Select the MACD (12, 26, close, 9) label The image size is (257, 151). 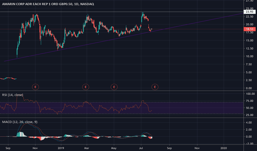[x=20, y=122]
